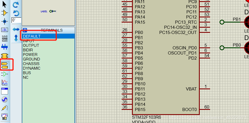Click the PB1 terminal circle on schematic
This screenshot has height=123, width=249.
click(x=222, y=22)
